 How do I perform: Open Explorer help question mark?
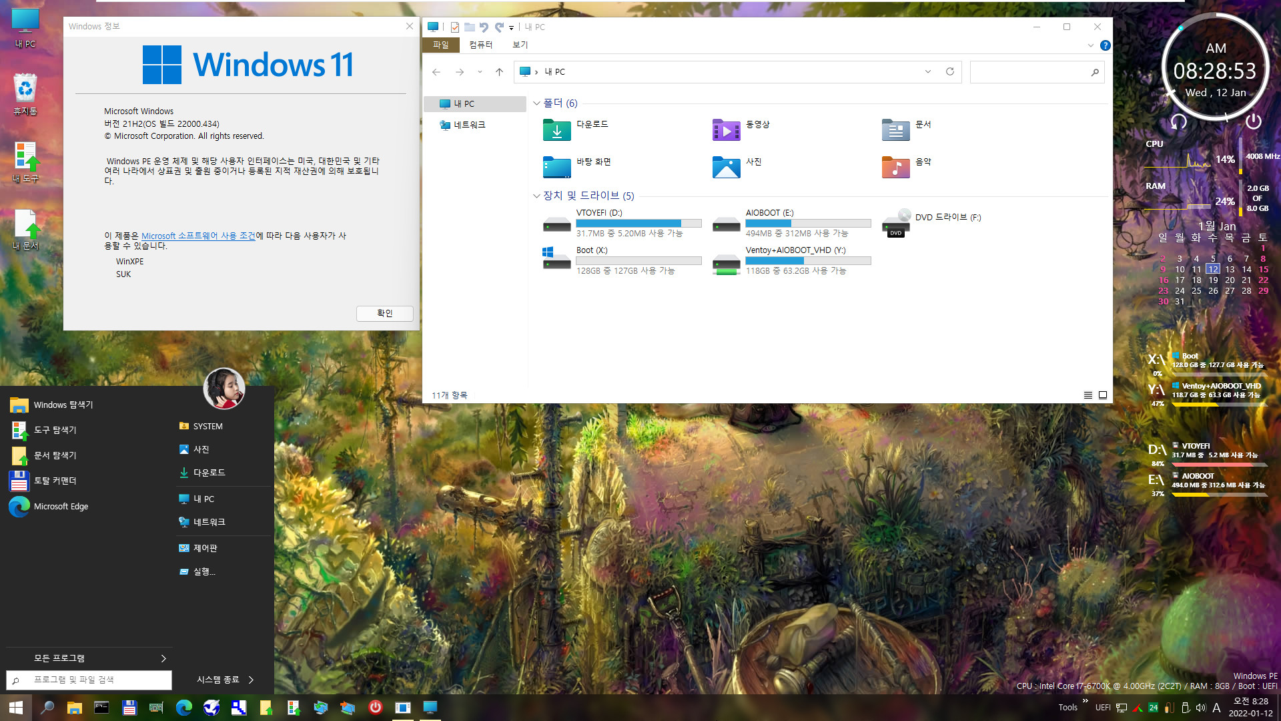(x=1105, y=45)
